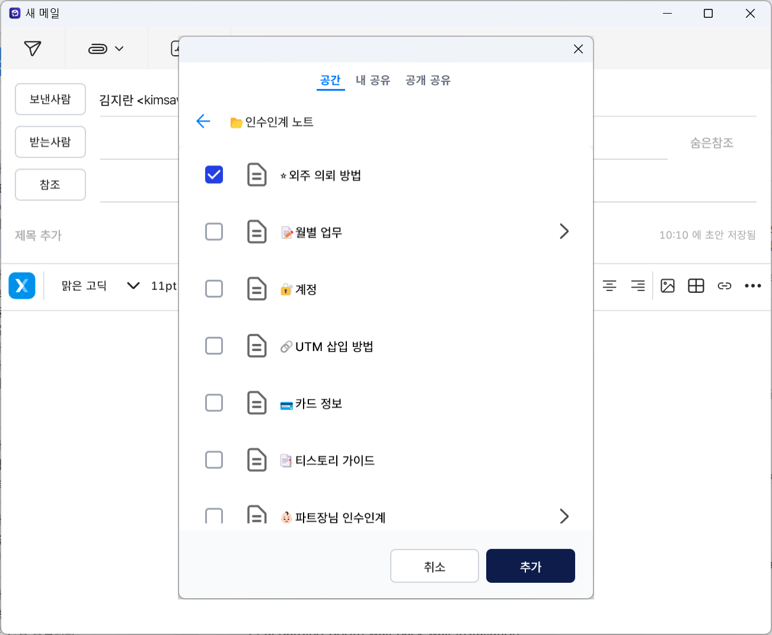The height and width of the screenshot is (635, 772).
Task: Cancel the dialog with 취소 button
Action: pos(434,566)
